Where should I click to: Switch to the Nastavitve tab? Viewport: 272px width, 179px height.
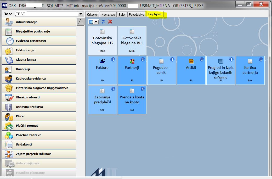108,15
